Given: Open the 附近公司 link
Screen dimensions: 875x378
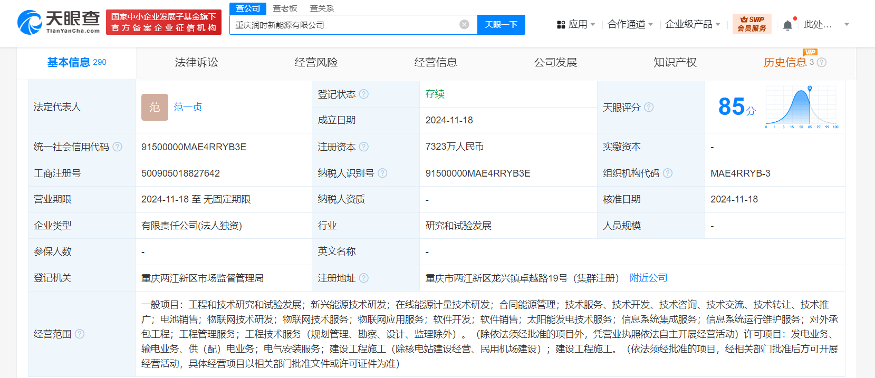Looking at the screenshot, I should pyautogui.click(x=648, y=278).
